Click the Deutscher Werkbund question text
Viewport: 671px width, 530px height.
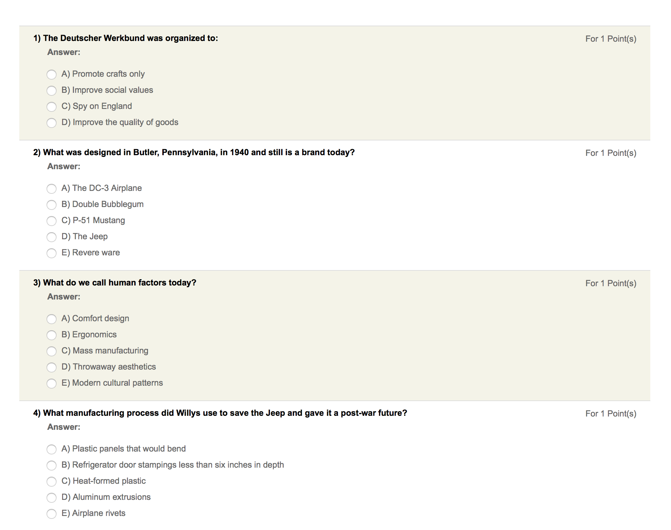[x=126, y=38]
